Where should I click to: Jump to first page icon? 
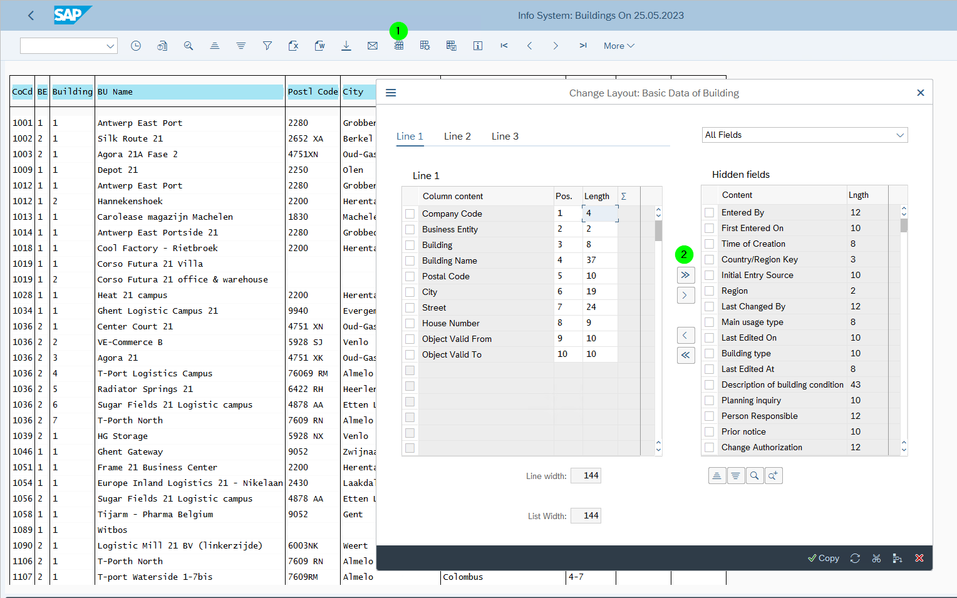point(504,46)
